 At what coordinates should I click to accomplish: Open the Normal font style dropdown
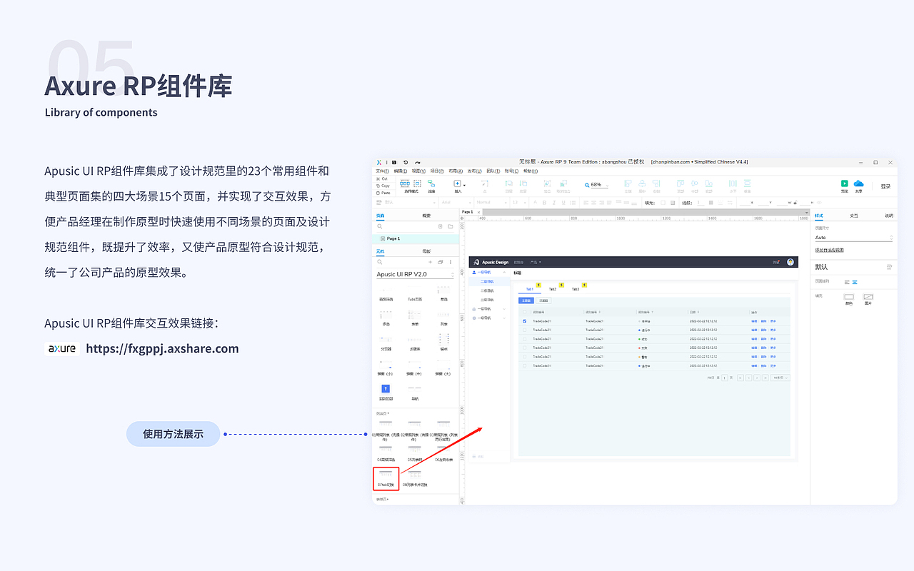click(491, 202)
